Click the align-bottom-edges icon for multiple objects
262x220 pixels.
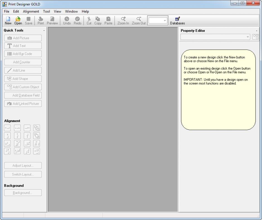pyautogui.click(x=27, y=151)
